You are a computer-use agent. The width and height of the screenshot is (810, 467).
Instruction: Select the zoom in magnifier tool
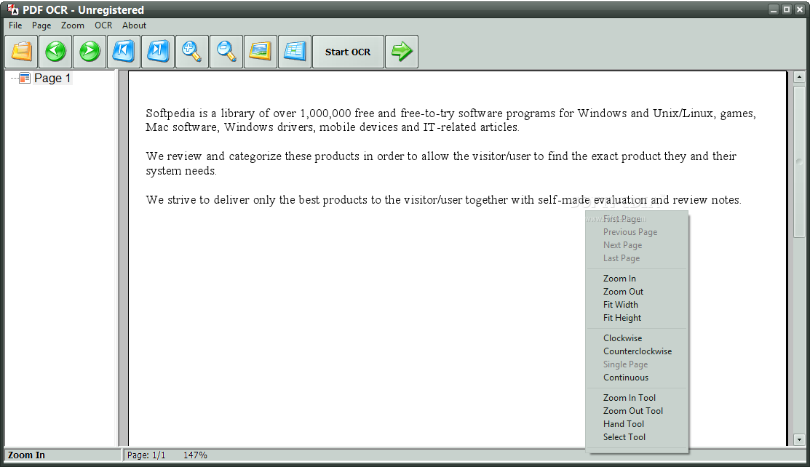tap(191, 52)
